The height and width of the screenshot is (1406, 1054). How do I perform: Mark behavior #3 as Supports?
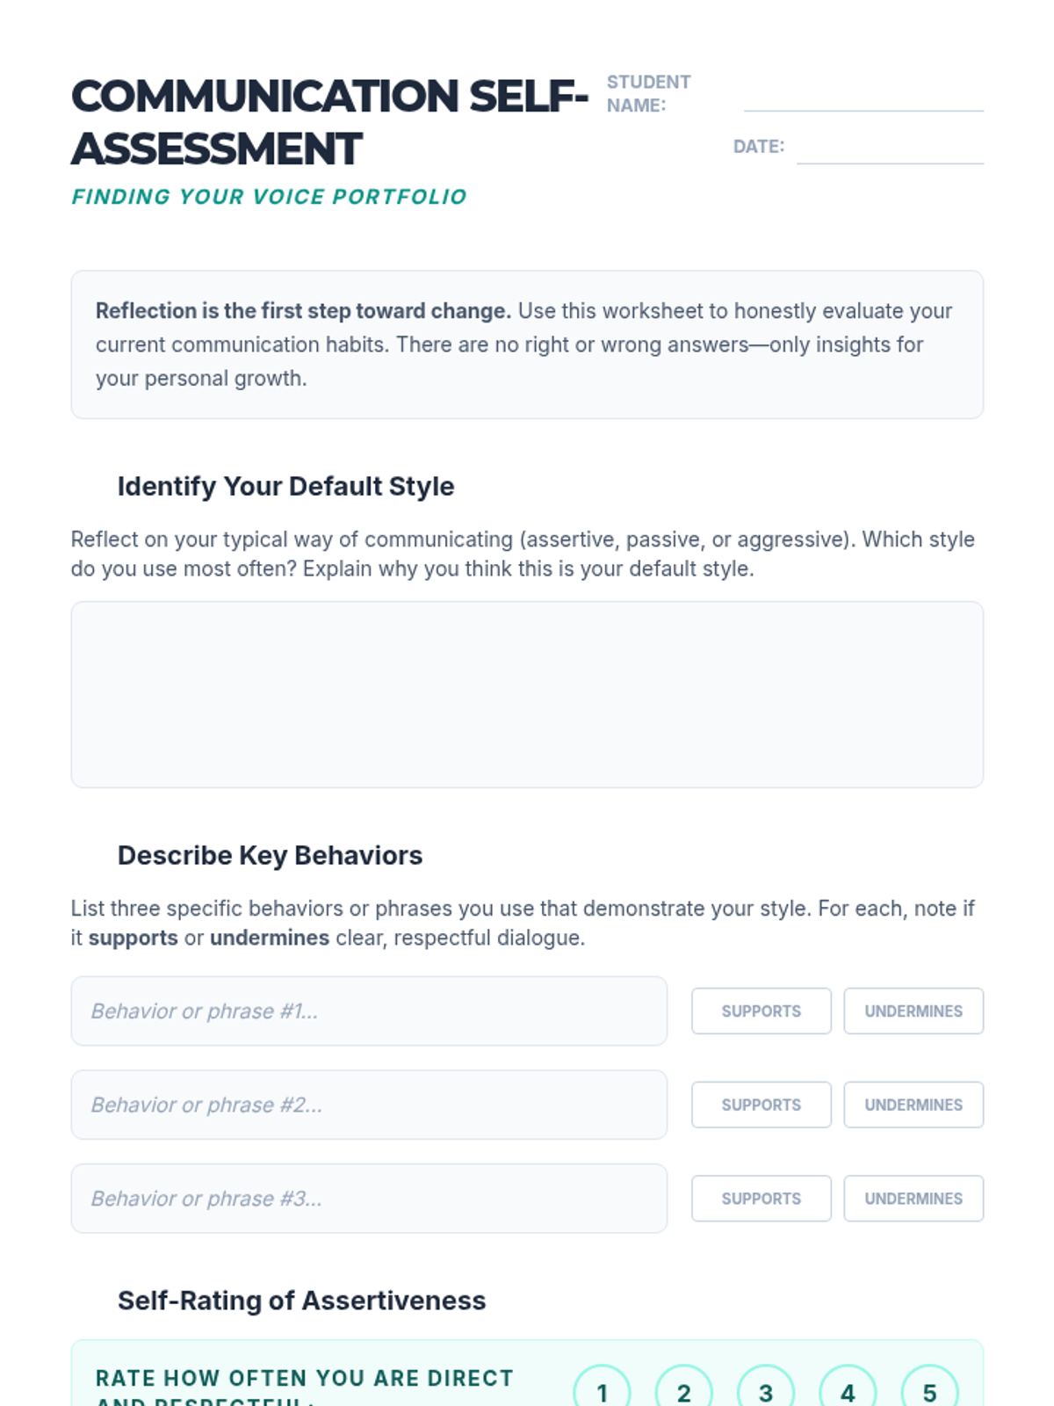pos(761,1199)
